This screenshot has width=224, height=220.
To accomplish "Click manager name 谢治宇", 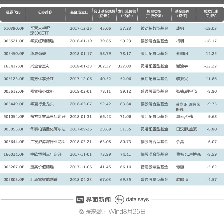I will pos(182,66).
